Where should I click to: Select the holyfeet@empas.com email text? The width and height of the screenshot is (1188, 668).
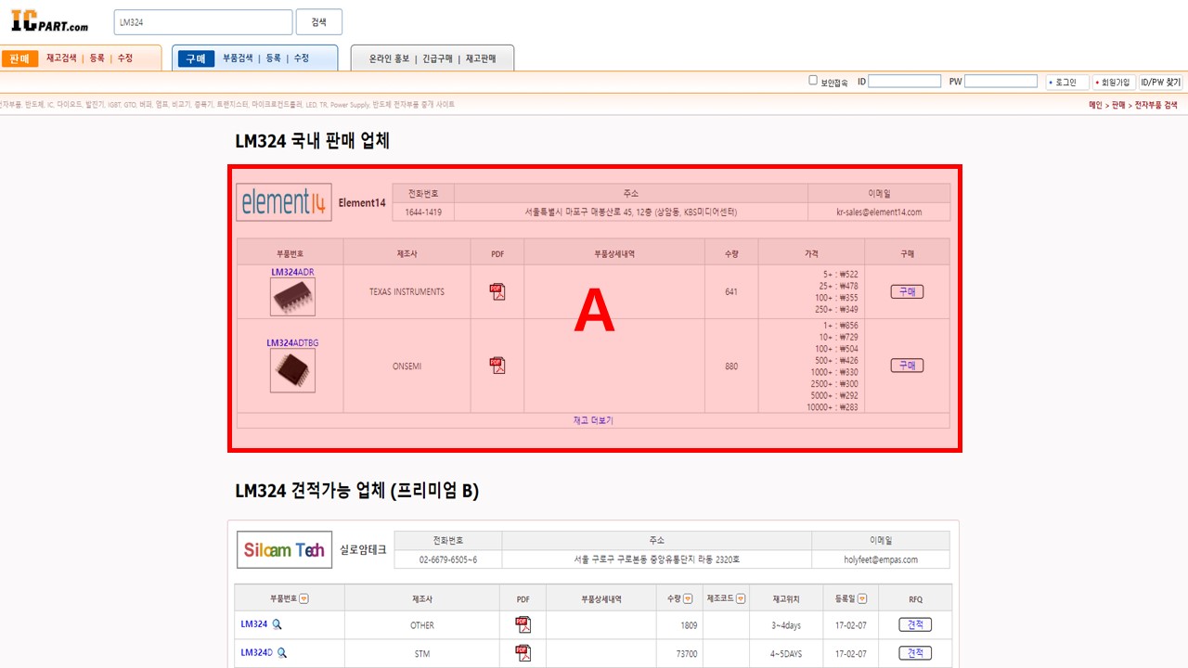(x=881, y=560)
